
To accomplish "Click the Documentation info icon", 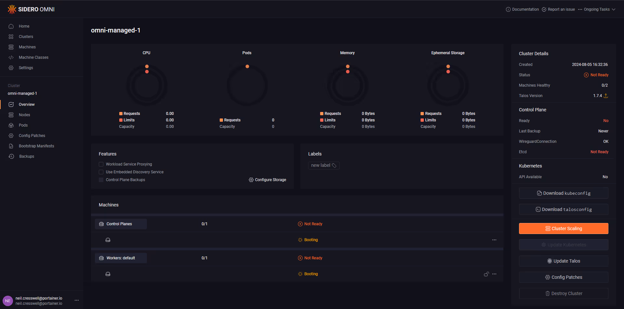I will [x=508, y=9].
